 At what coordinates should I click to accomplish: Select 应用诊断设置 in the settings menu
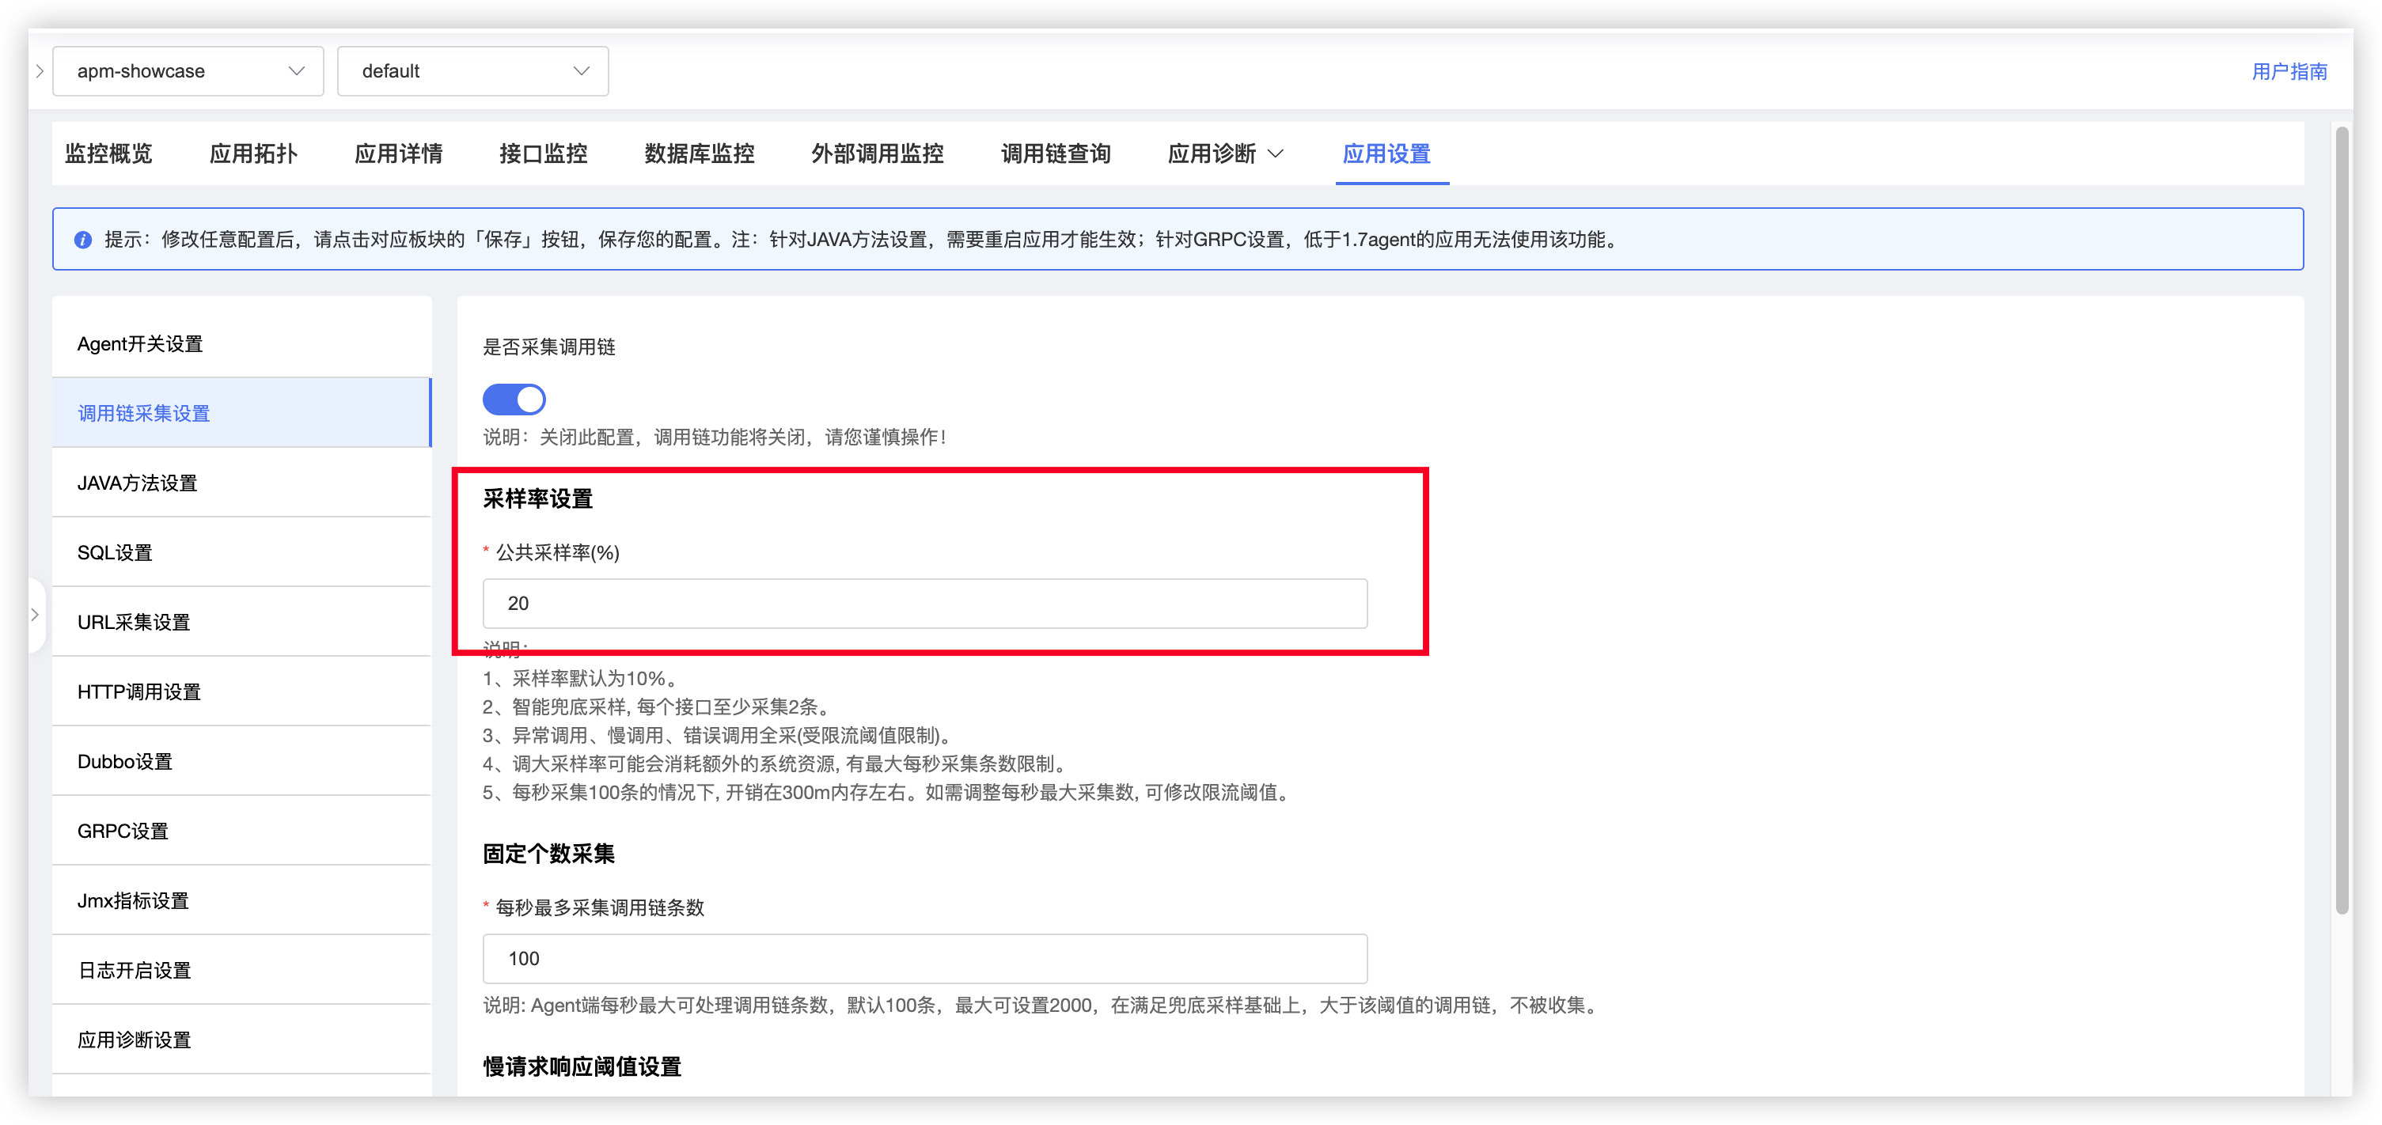pos(242,1040)
